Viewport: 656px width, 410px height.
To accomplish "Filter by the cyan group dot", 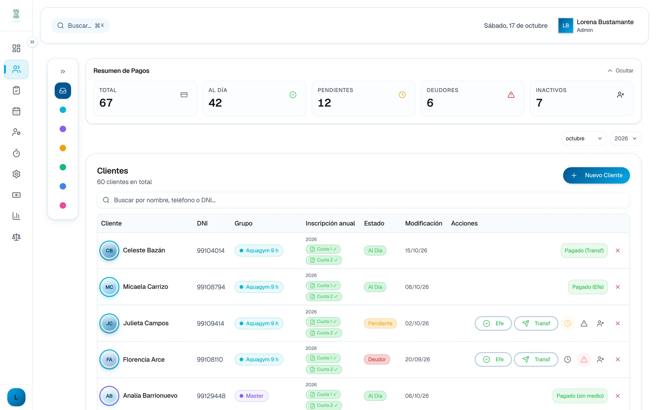I will coord(63,110).
